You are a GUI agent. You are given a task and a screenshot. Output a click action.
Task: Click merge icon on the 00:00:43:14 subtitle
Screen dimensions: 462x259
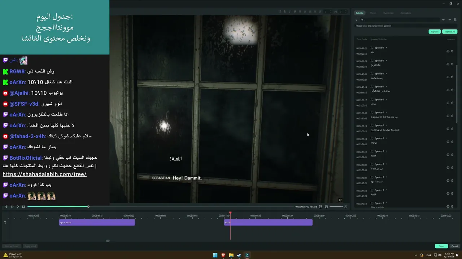point(448,90)
